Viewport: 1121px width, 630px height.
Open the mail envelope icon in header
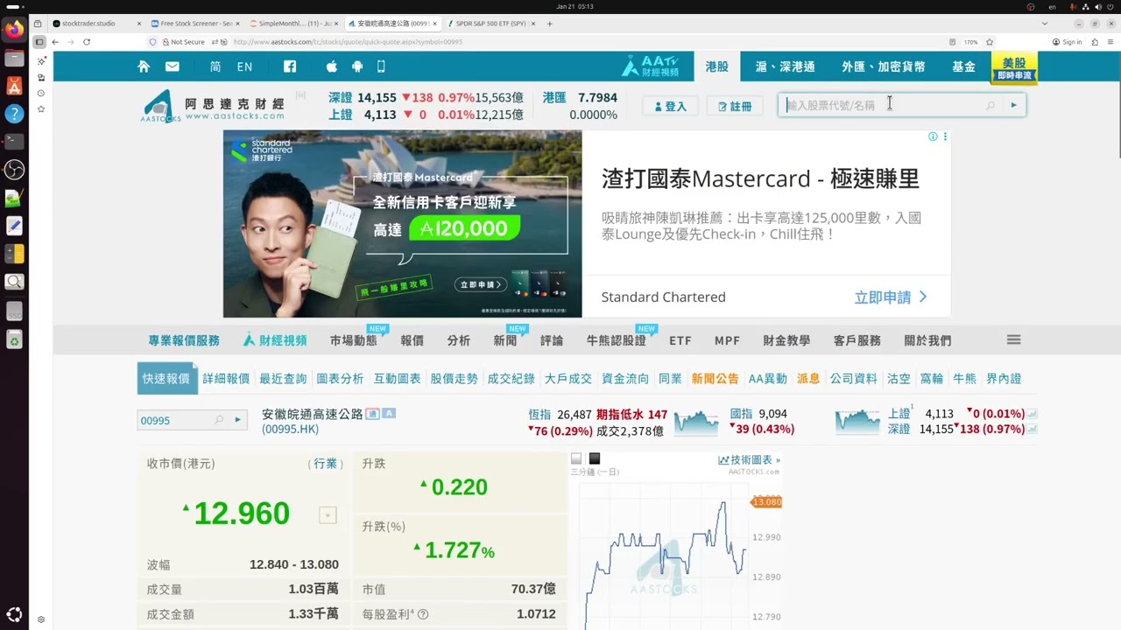tap(172, 66)
